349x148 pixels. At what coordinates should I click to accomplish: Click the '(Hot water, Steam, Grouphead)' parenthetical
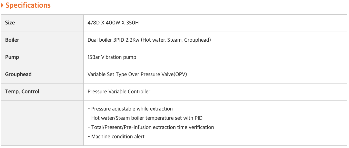coord(176,40)
